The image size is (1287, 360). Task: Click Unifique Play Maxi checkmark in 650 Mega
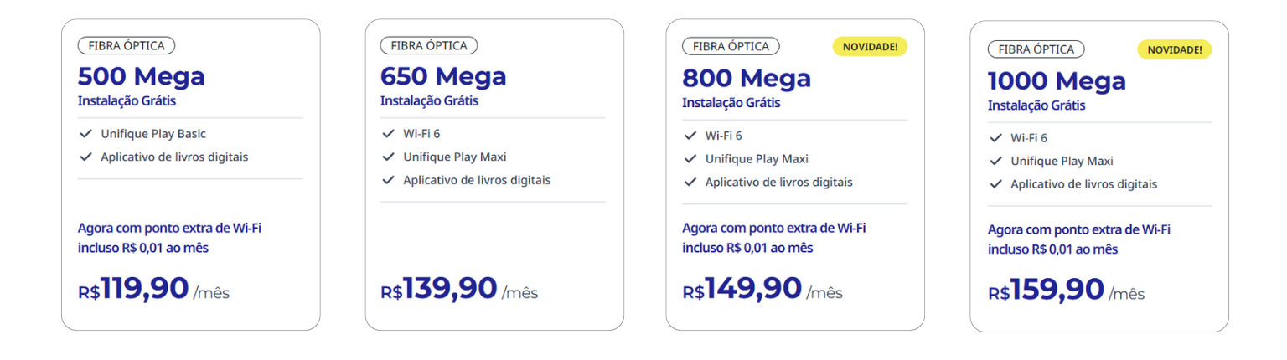click(x=388, y=157)
